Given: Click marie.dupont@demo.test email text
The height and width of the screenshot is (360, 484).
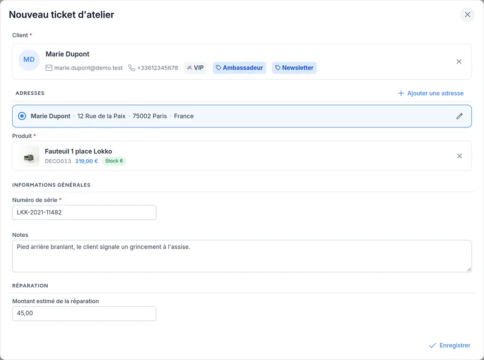Looking at the screenshot, I should click(x=88, y=68).
